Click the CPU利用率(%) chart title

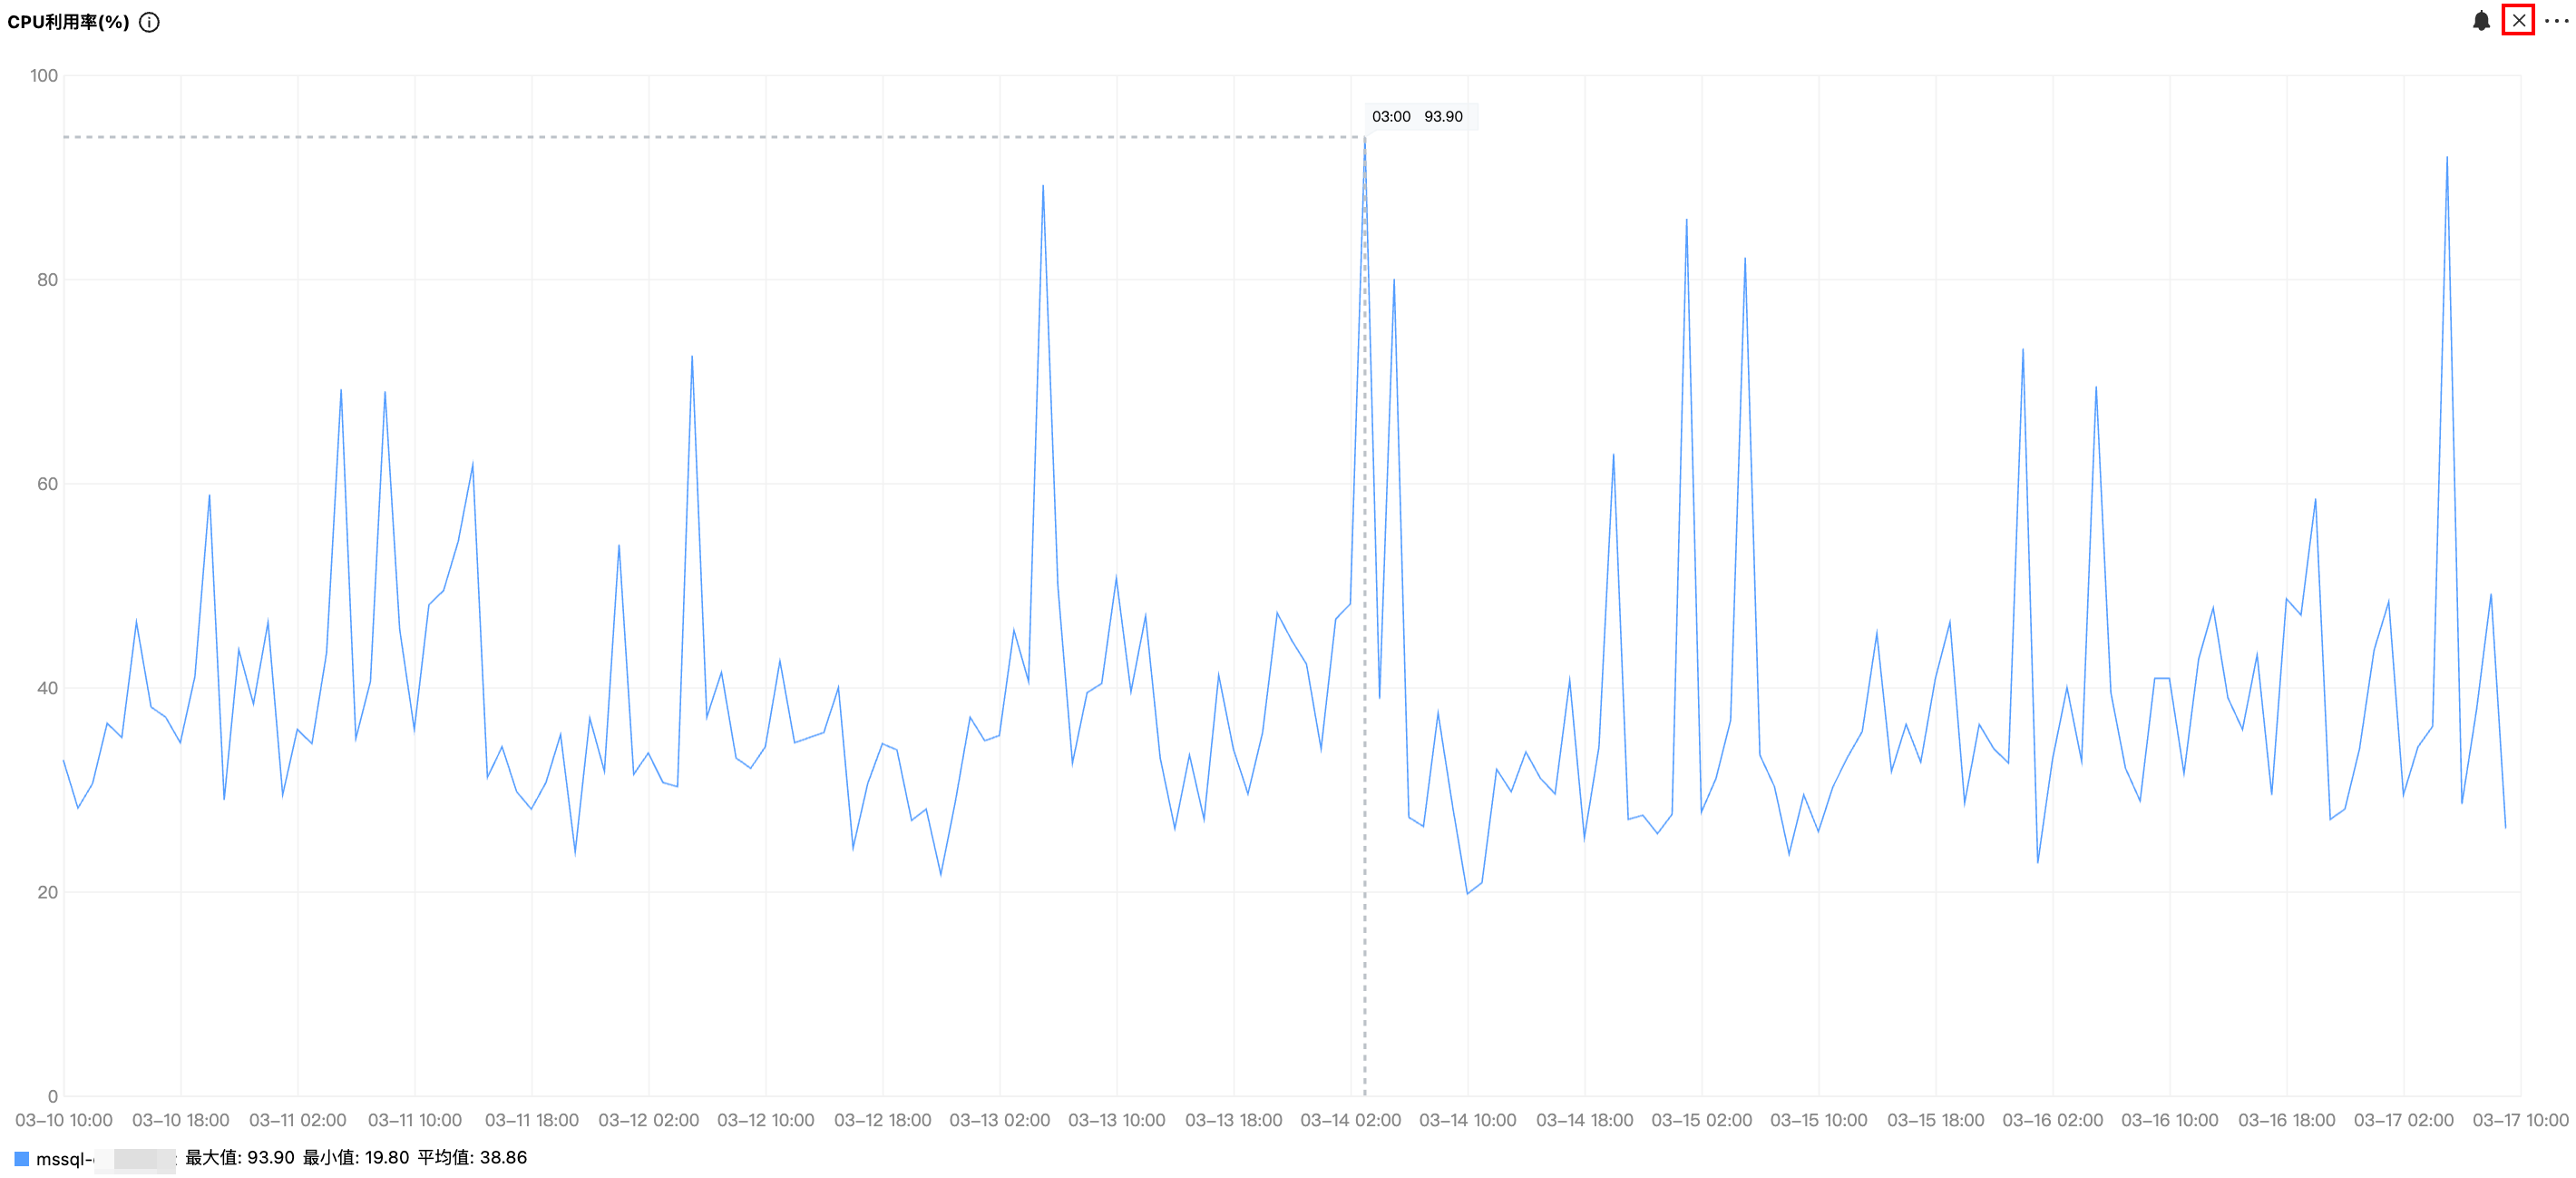[x=68, y=22]
